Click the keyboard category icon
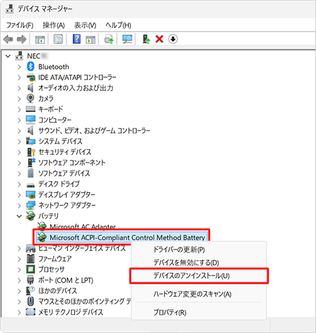 (x=30, y=109)
